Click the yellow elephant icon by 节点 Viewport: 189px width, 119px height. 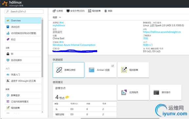tap(67, 97)
